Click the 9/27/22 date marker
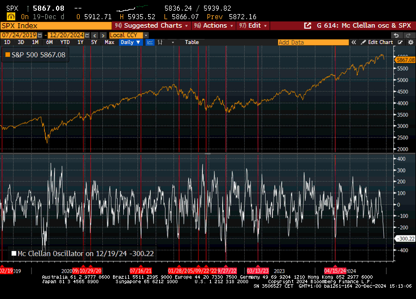 point(227,271)
